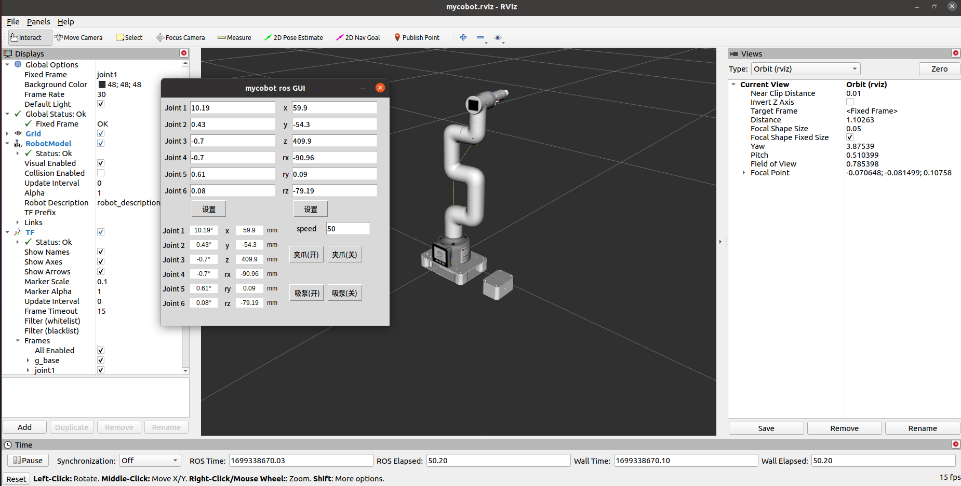Activate 2D Pose Estimate tool
This screenshot has height=486, width=961.
tap(293, 37)
